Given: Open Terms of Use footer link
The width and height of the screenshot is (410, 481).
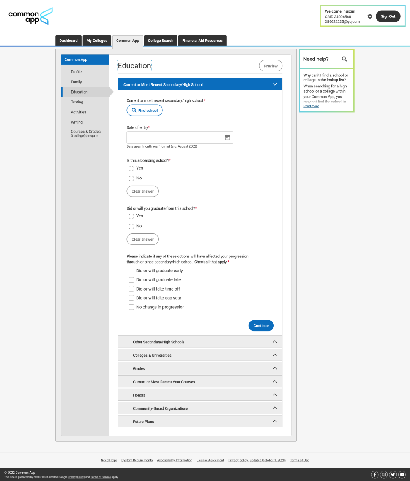Looking at the screenshot, I should coord(300,460).
